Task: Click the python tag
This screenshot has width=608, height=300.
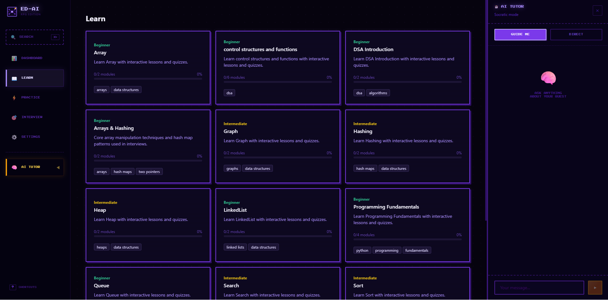Action: pyautogui.click(x=362, y=250)
